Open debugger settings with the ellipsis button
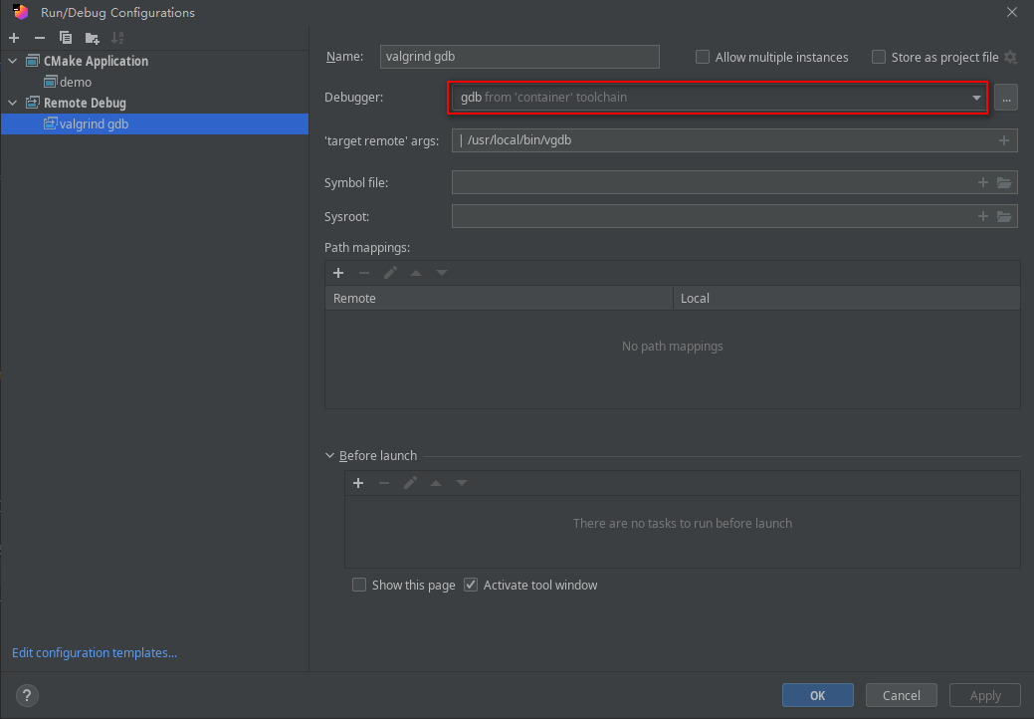 (1006, 98)
